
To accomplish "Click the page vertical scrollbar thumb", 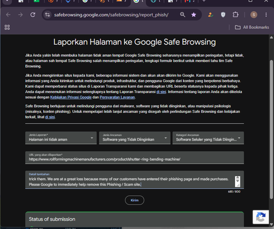I will coord(271,130).
